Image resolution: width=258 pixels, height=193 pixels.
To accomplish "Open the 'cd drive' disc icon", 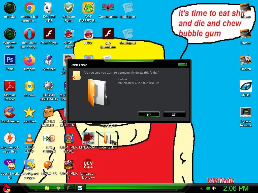I will 29,89.
